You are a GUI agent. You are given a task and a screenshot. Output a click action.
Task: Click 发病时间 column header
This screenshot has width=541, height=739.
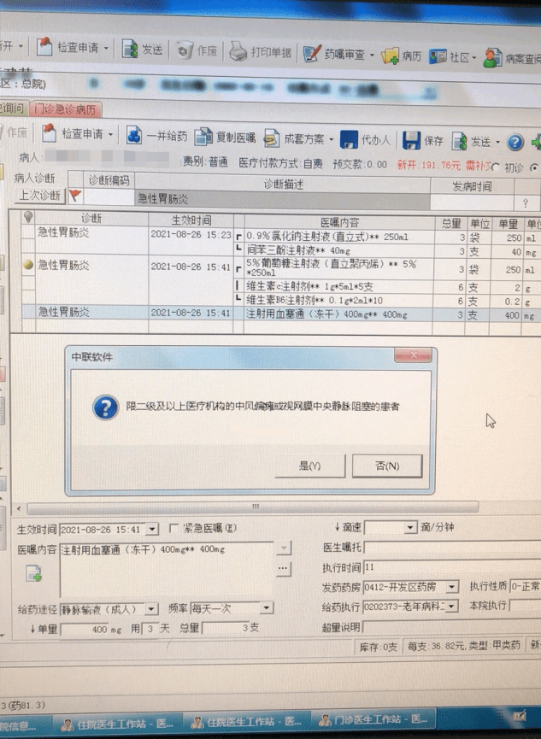472,186
